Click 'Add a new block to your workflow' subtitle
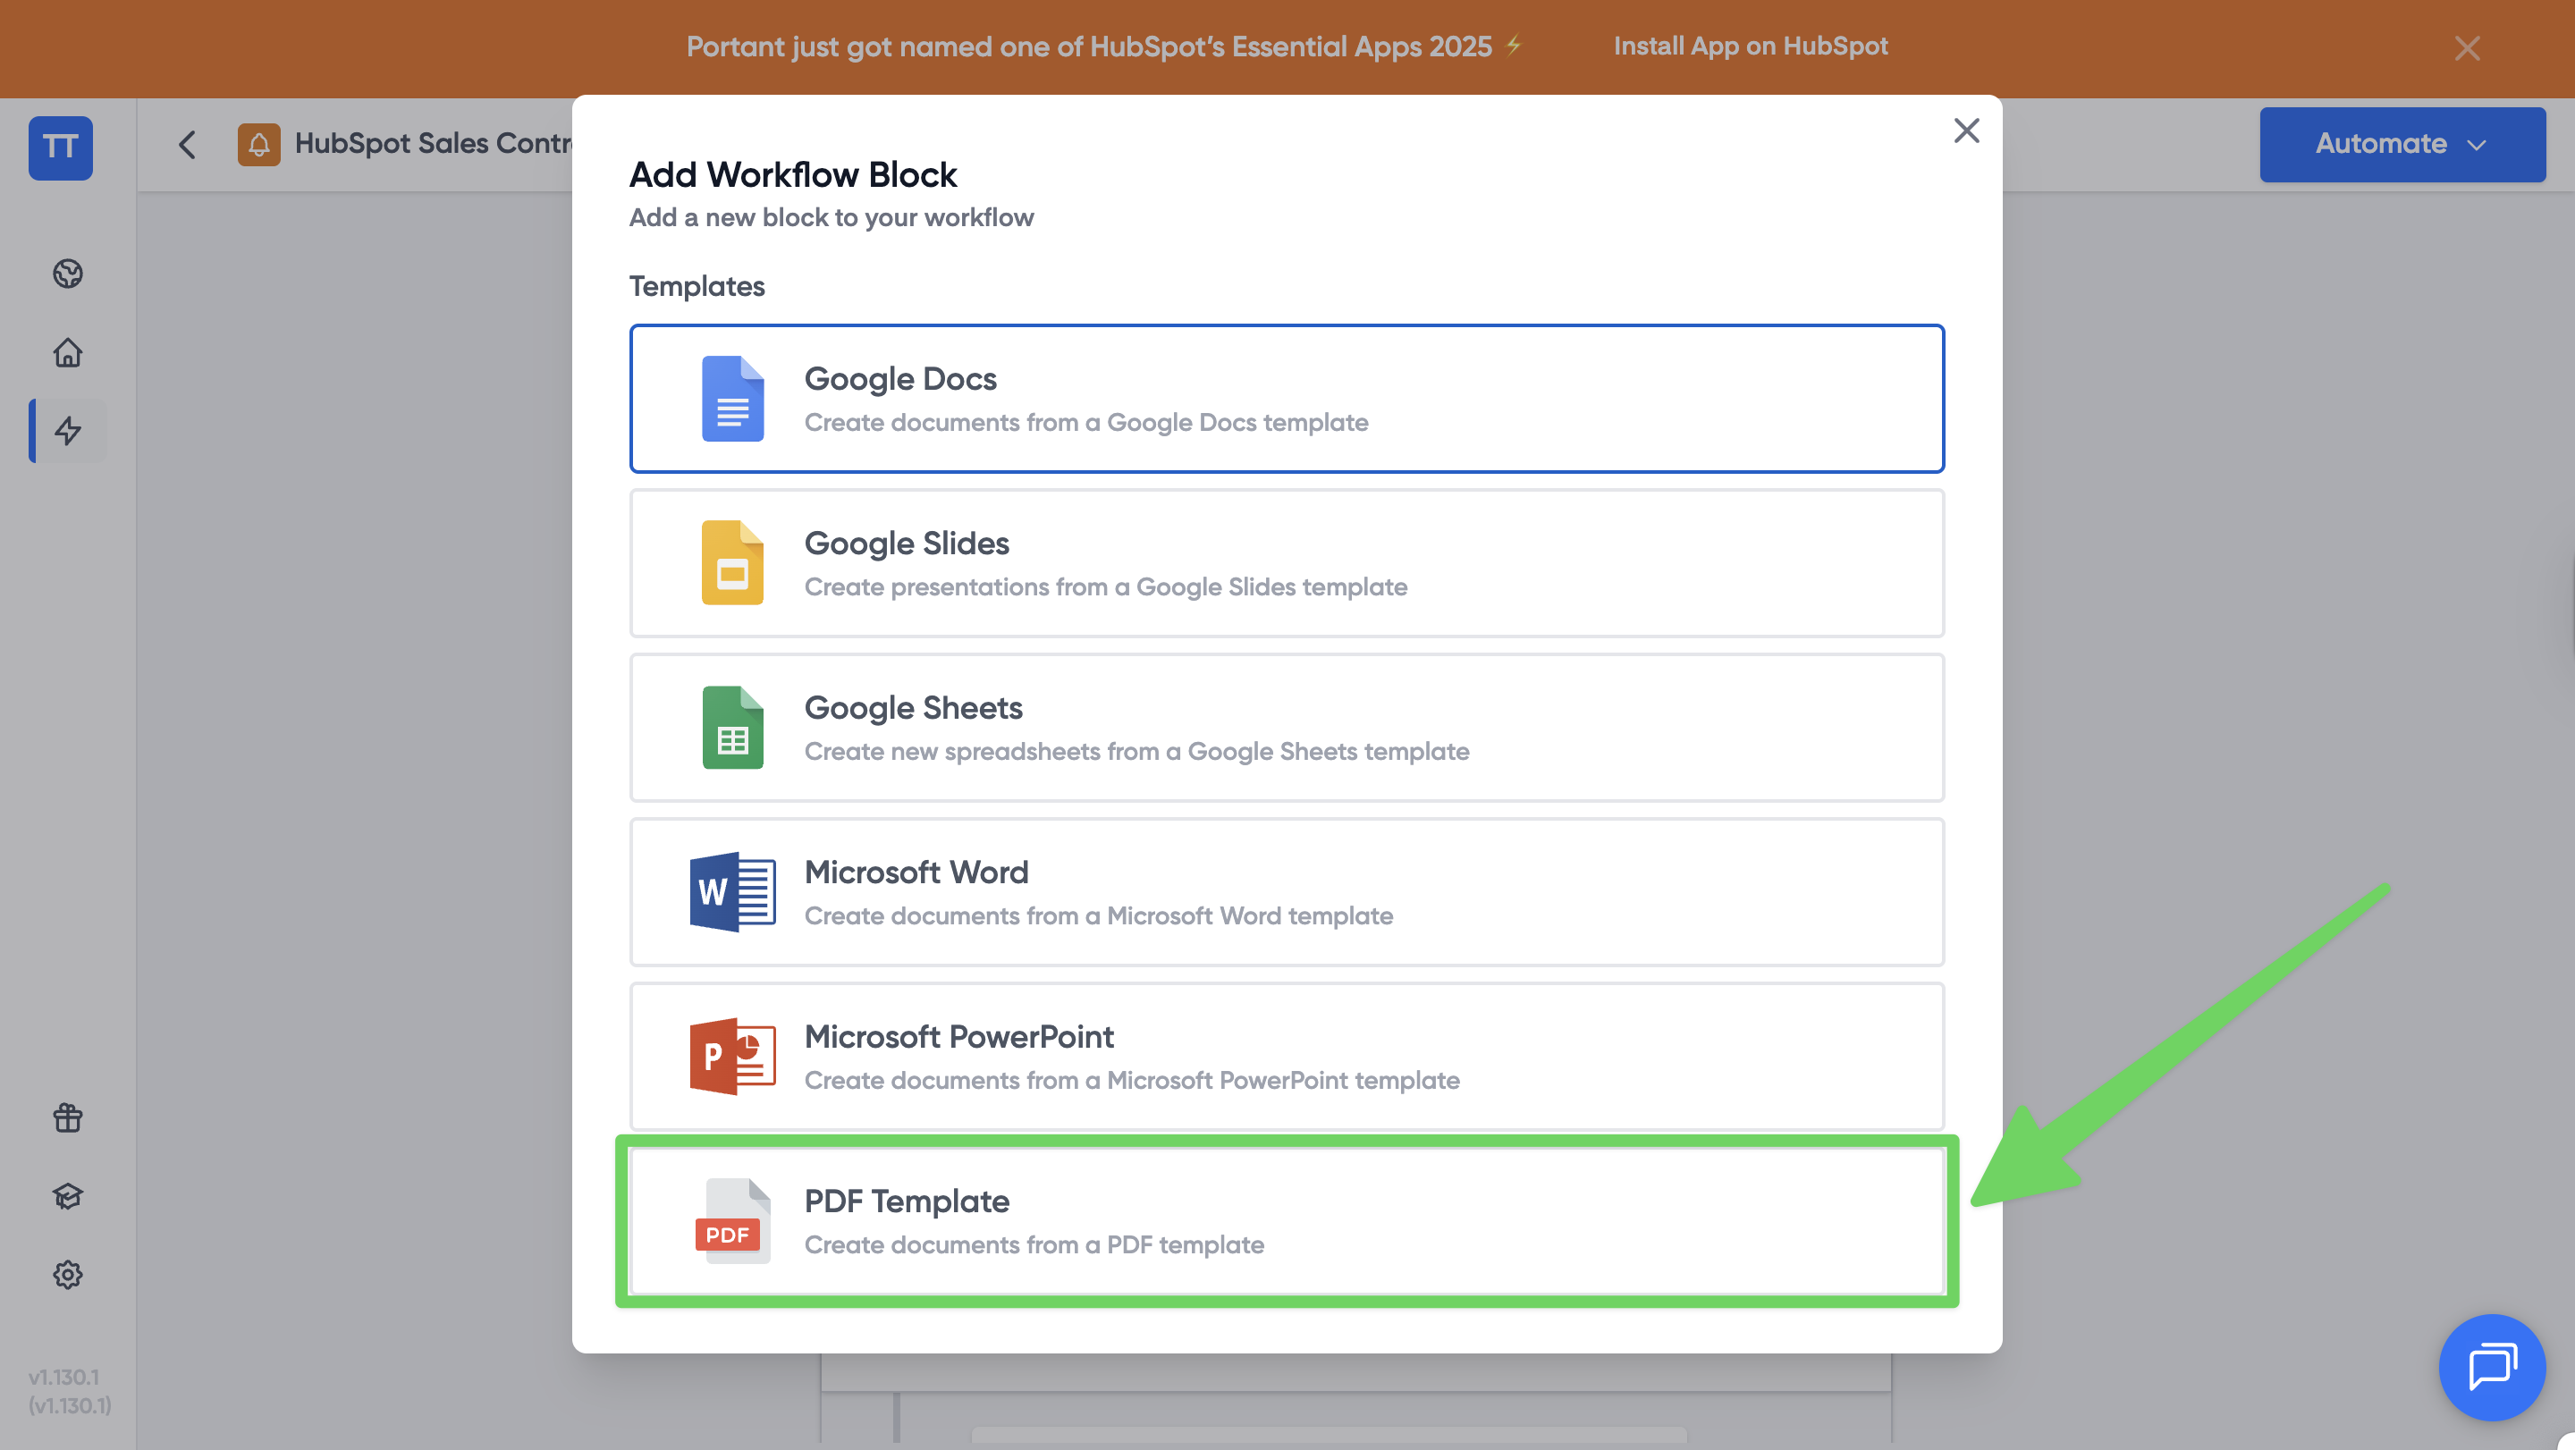 [832, 218]
